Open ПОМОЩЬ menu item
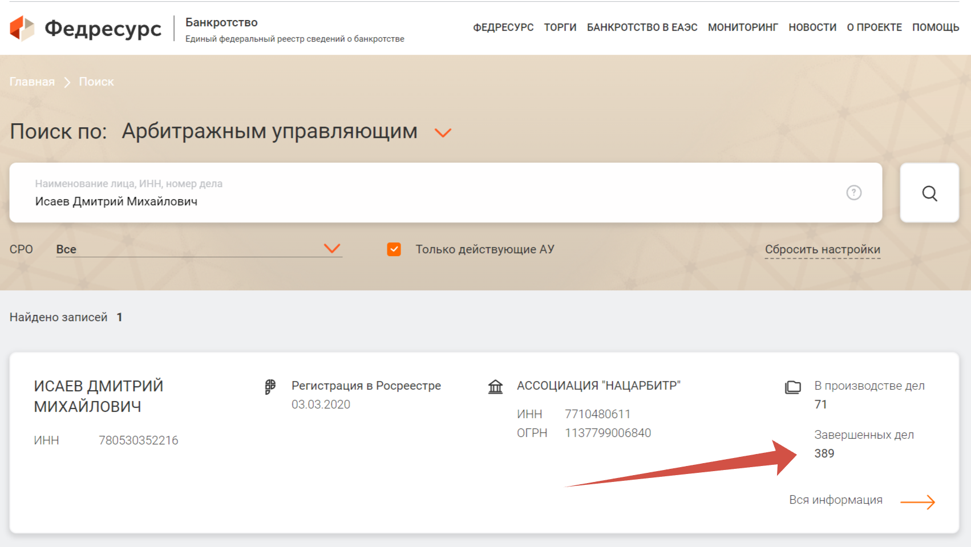This screenshot has height=547, width=971. point(936,27)
